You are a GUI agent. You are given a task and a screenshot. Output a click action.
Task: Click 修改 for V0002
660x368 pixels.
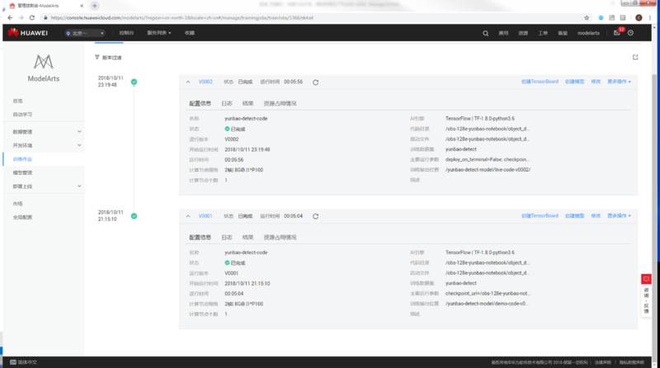[596, 82]
